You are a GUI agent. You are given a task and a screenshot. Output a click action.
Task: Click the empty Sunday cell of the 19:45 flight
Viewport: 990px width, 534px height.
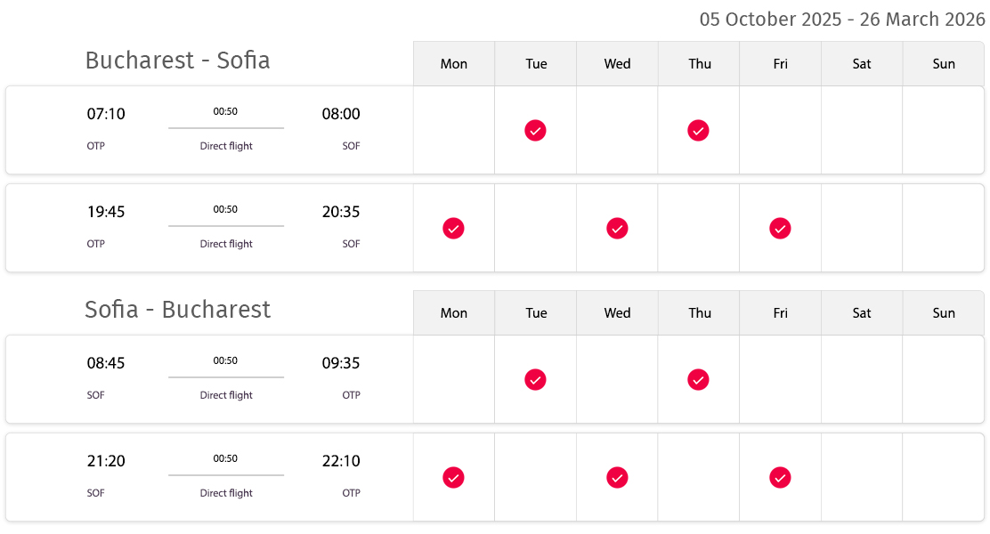(944, 229)
